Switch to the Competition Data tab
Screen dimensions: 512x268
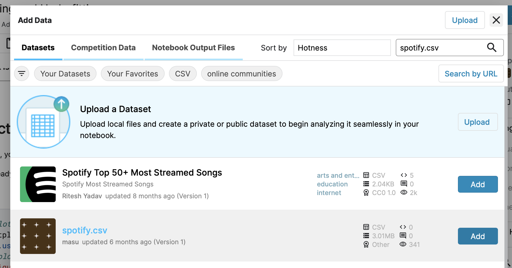103,48
